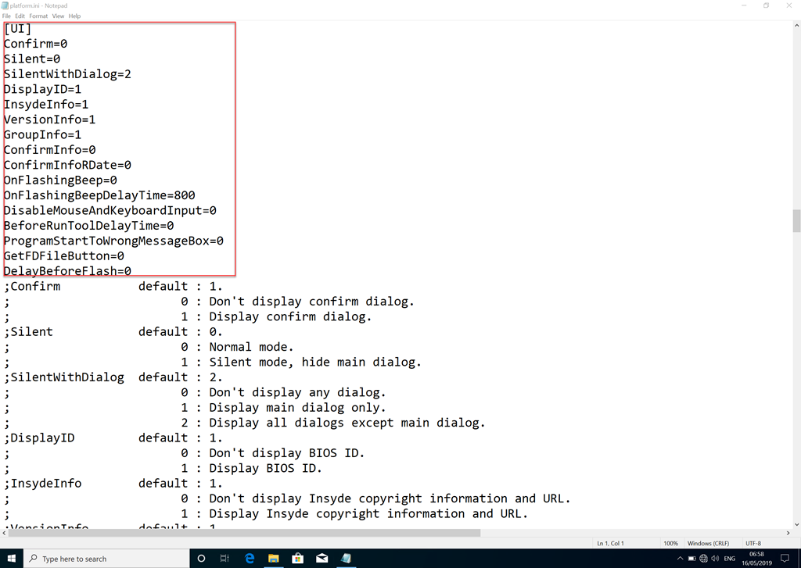
Task: Open the Mail app
Action: pos(321,559)
